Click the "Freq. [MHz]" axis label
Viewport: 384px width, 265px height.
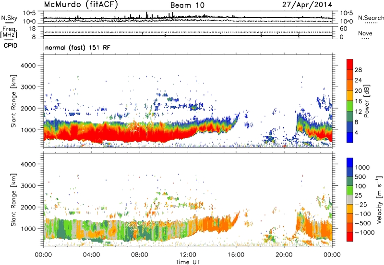coord(9,32)
